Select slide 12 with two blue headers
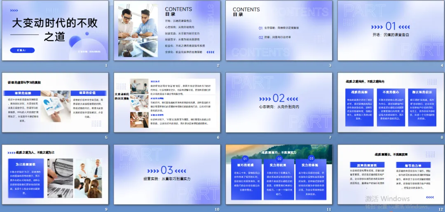This screenshot has height=212, width=445. (x=391, y=175)
